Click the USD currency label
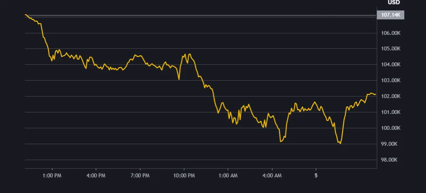This screenshot has width=426, height=193. pyautogui.click(x=394, y=2)
